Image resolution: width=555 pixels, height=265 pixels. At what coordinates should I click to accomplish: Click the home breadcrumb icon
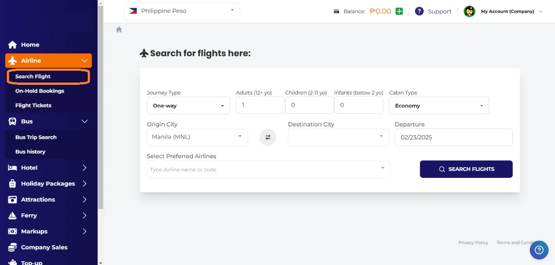click(119, 29)
